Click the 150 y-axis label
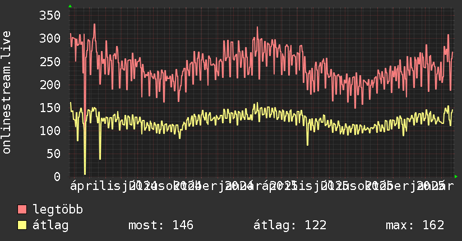The width and height of the screenshot is (462, 241). (x=50, y=108)
